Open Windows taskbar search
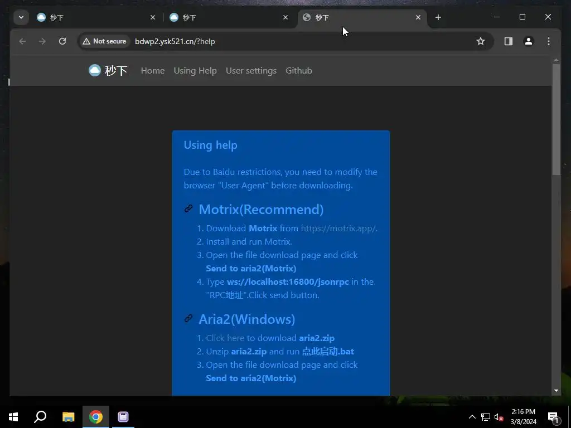The image size is (571, 428). pyautogui.click(x=40, y=417)
